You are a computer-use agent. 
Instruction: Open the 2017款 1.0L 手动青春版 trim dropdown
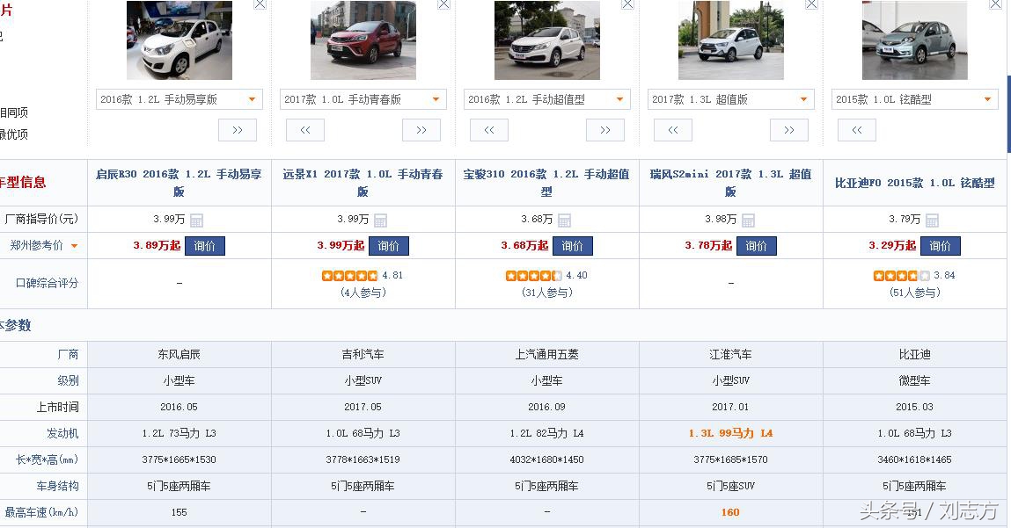(x=363, y=99)
